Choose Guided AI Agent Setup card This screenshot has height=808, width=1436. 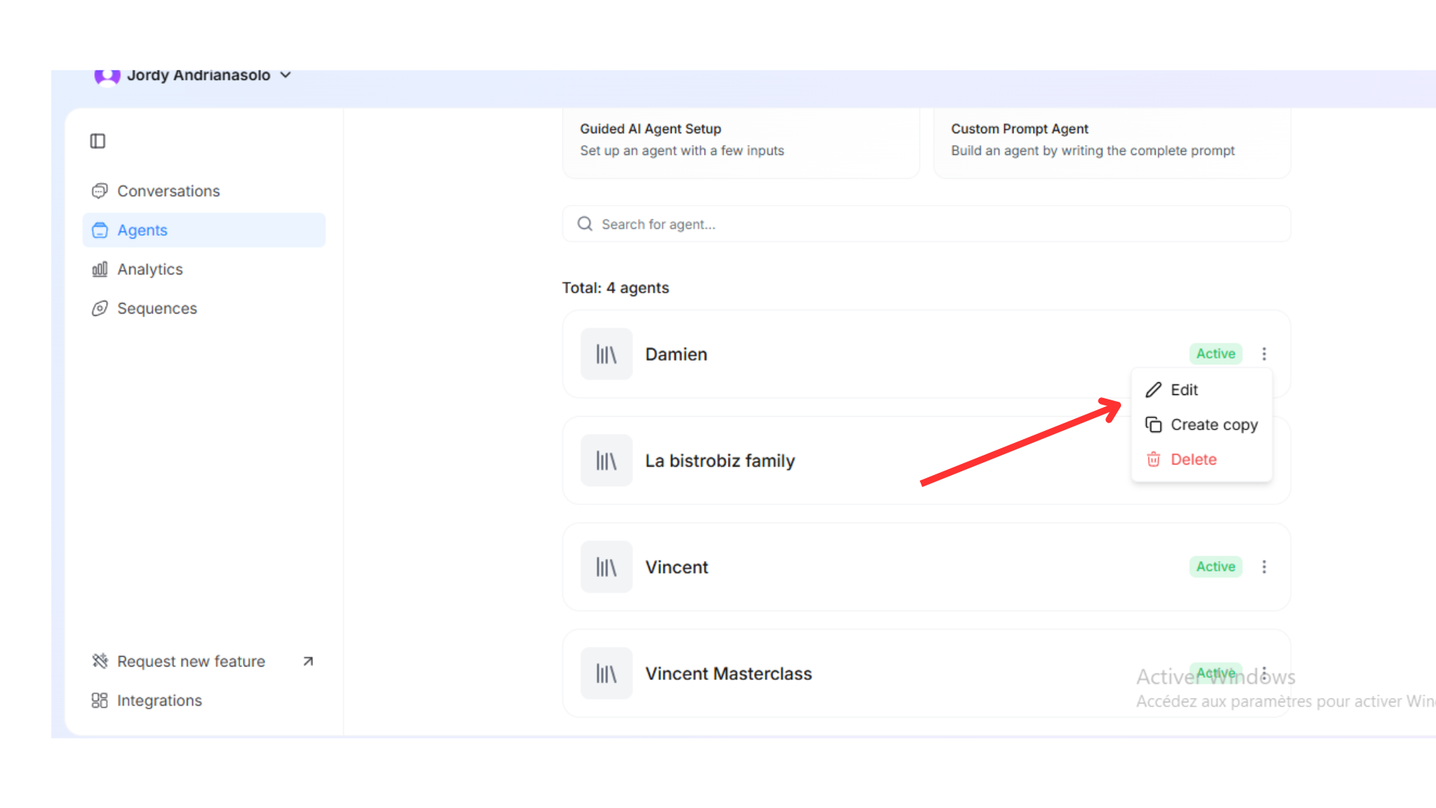tap(740, 141)
